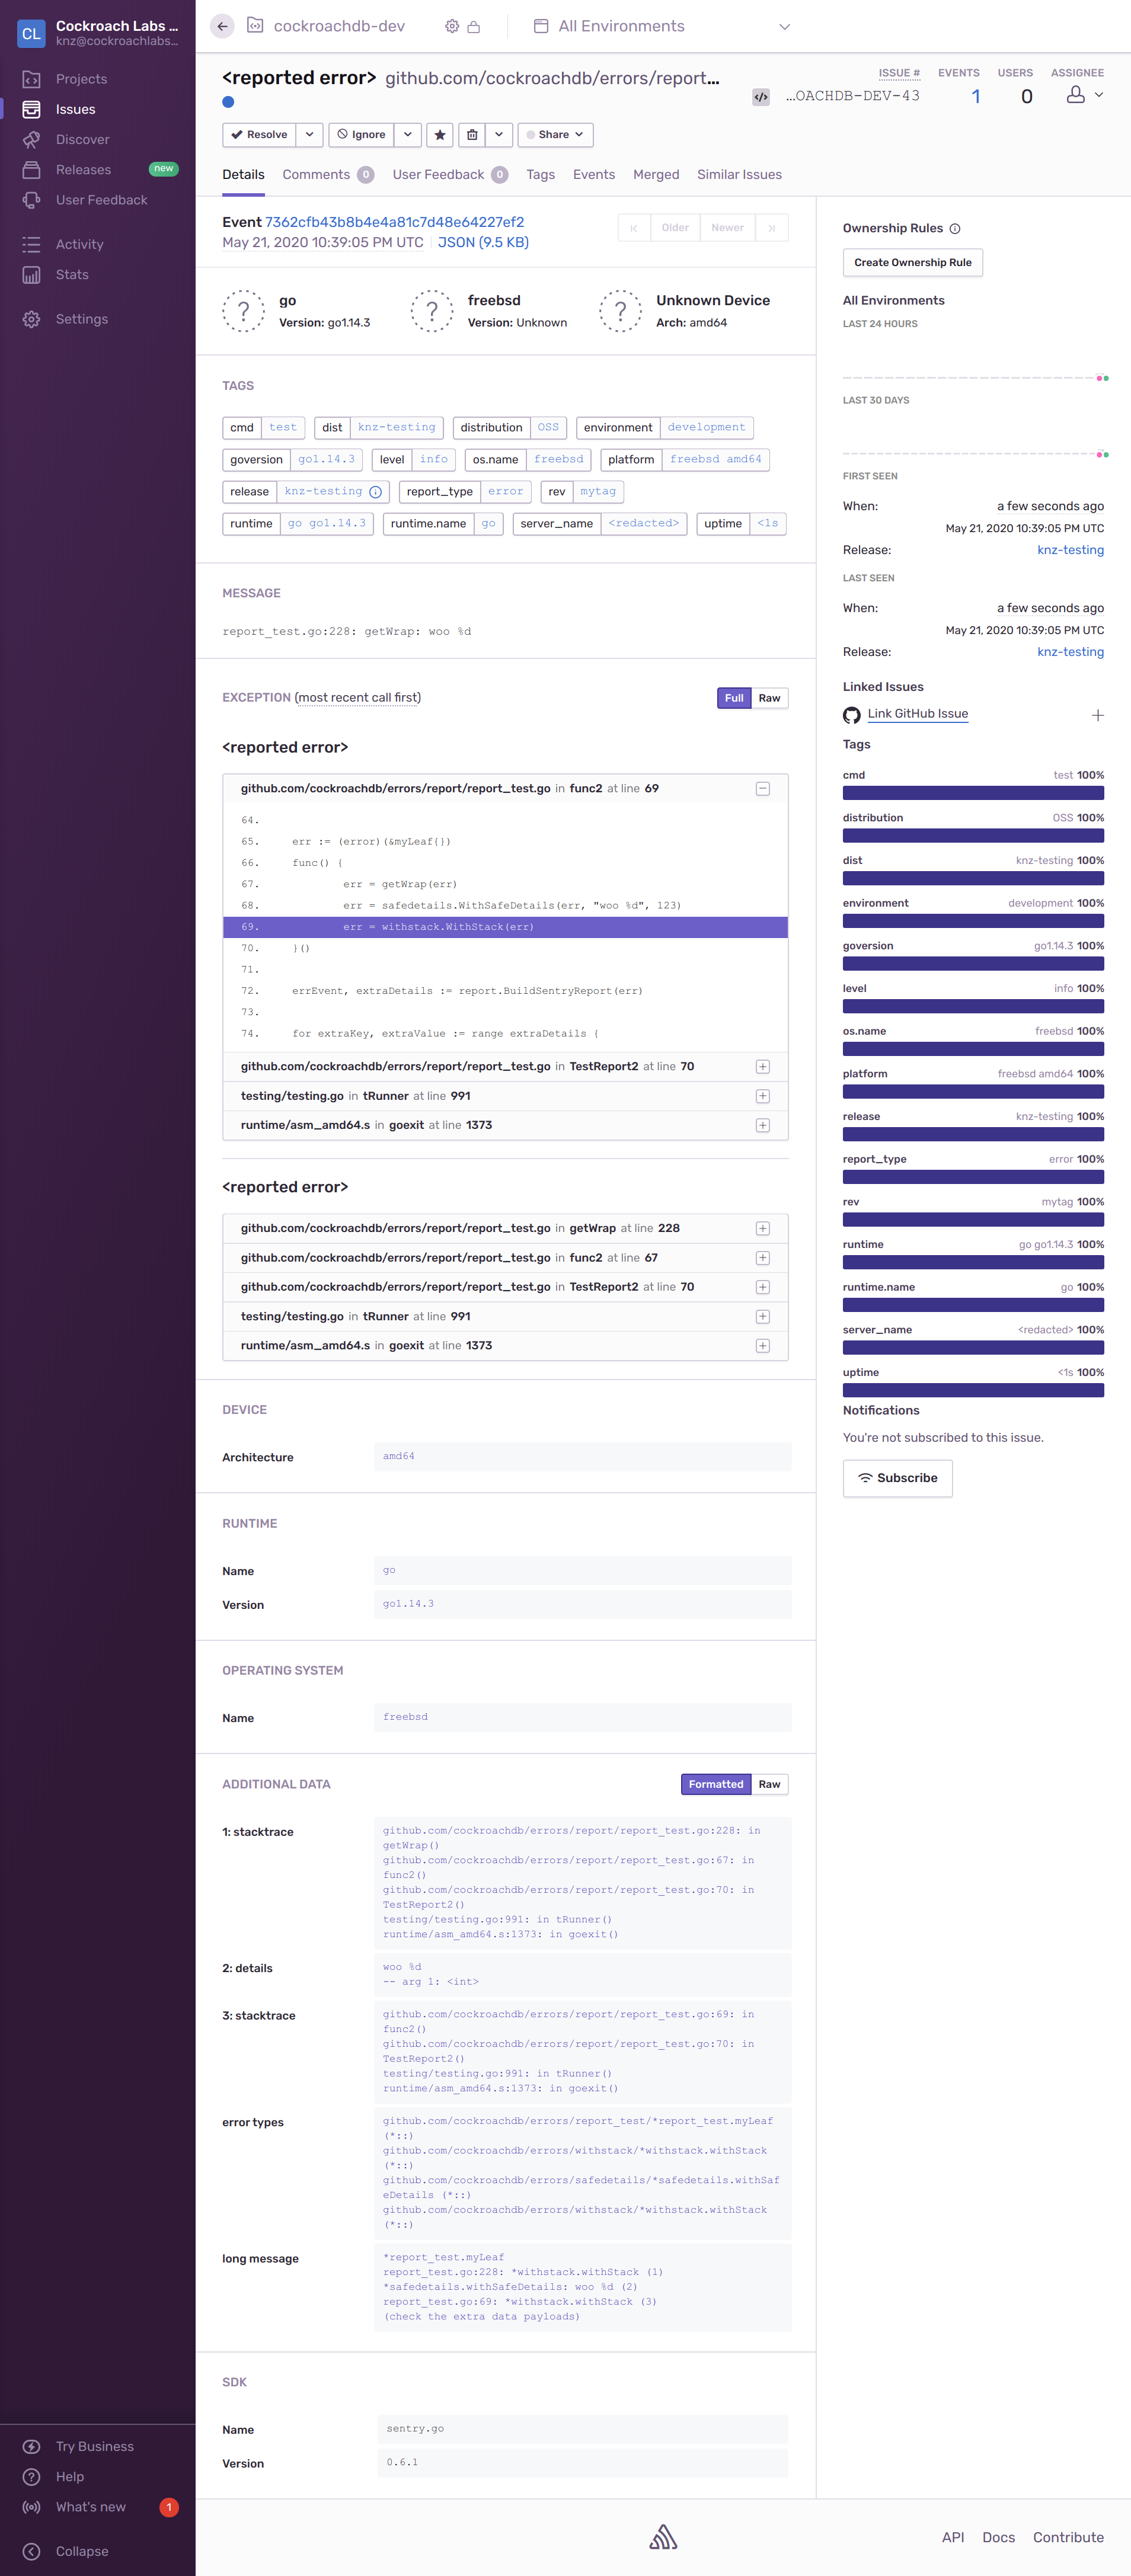Open Similar Issues tab
This screenshot has width=1131, height=2576.
coord(739,175)
